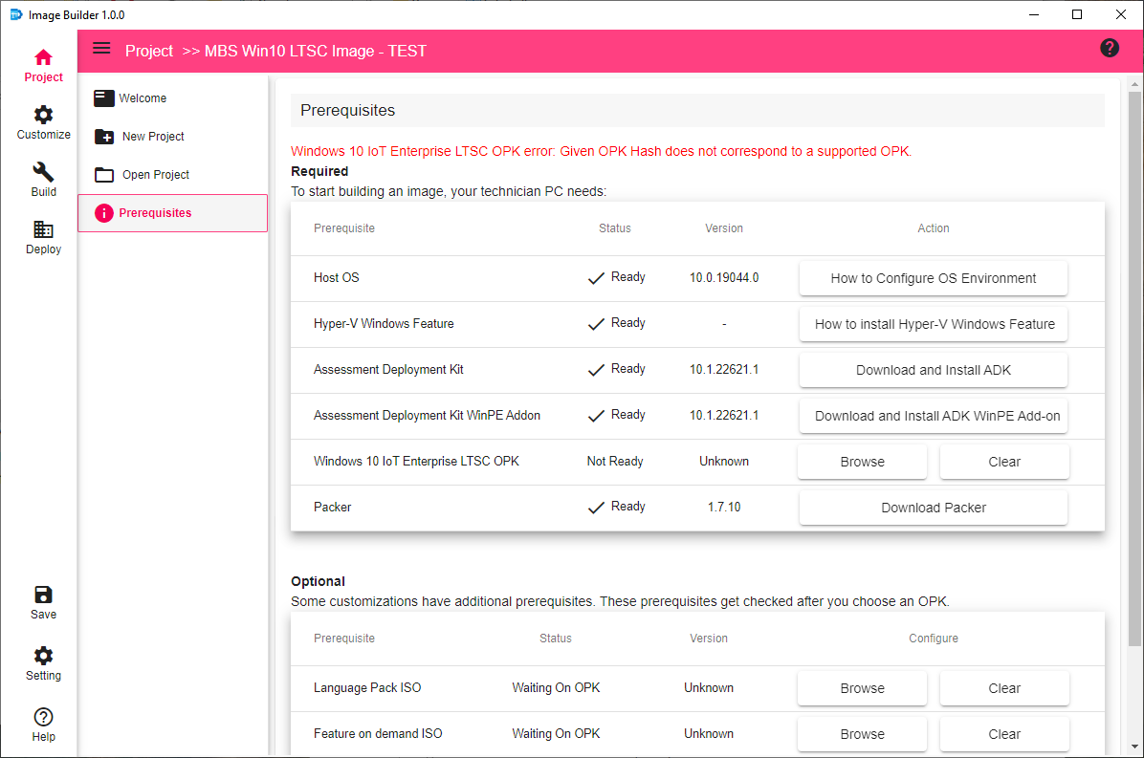Click the Not Ready status for the OPK
Viewport: 1144px width, 758px height.
pos(615,462)
